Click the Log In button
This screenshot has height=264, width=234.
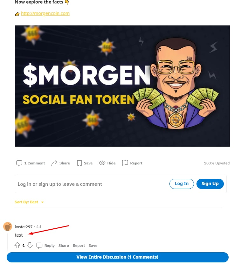(x=182, y=184)
